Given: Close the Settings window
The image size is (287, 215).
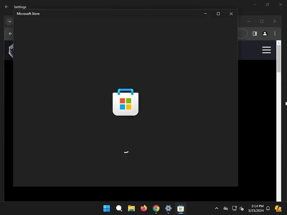Looking at the screenshot, I should [x=280, y=4].
